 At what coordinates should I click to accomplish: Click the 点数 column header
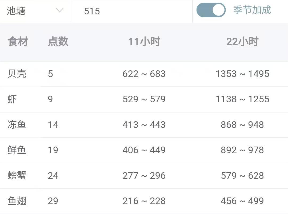58,42
